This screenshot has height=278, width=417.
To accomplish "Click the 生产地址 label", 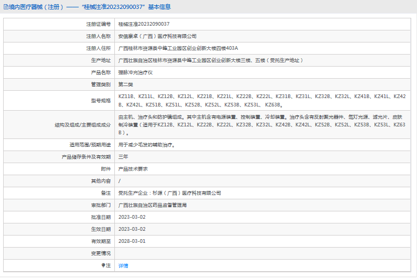I will pyautogui.click(x=101, y=60).
